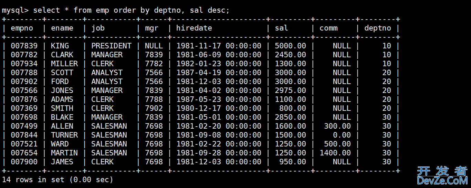Click the name MARTIN
The image size is (471, 188).
point(64,153)
